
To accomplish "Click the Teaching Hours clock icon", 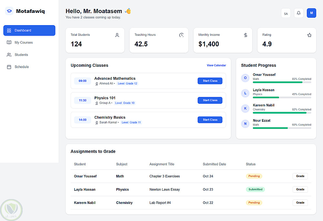I will [x=181, y=35].
